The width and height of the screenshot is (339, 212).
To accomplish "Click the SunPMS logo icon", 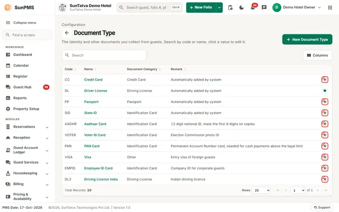I will [x=8, y=8].
